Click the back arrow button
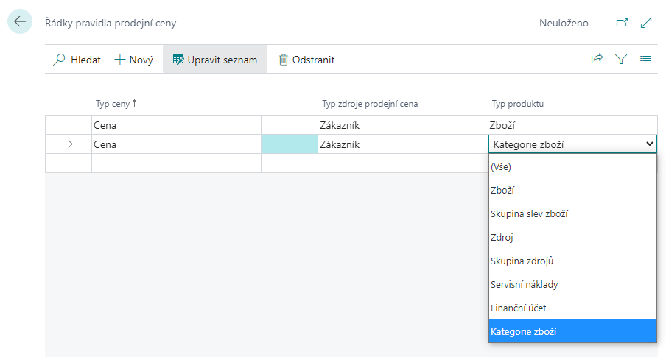The image size is (666, 357). click(x=19, y=22)
